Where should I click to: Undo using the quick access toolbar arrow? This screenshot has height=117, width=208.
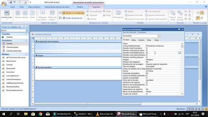14,2
